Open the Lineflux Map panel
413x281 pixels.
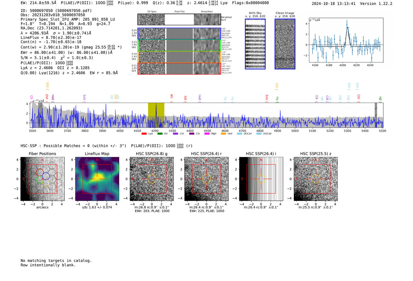tap(97, 179)
